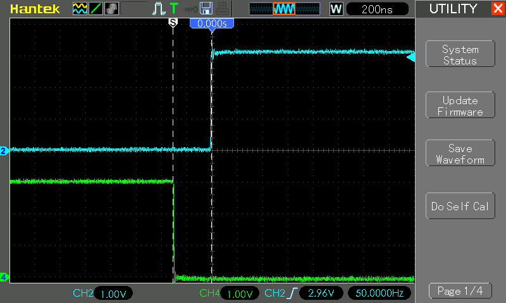The image size is (506, 303).
Task: Click Update Firmware button
Action: point(460,105)
